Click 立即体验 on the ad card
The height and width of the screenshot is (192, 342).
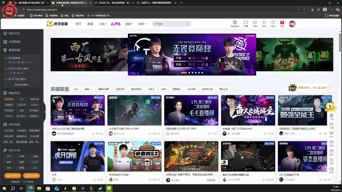click(x=211, y=180)
